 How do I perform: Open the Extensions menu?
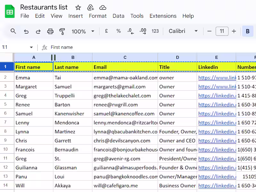coord(163,16)
